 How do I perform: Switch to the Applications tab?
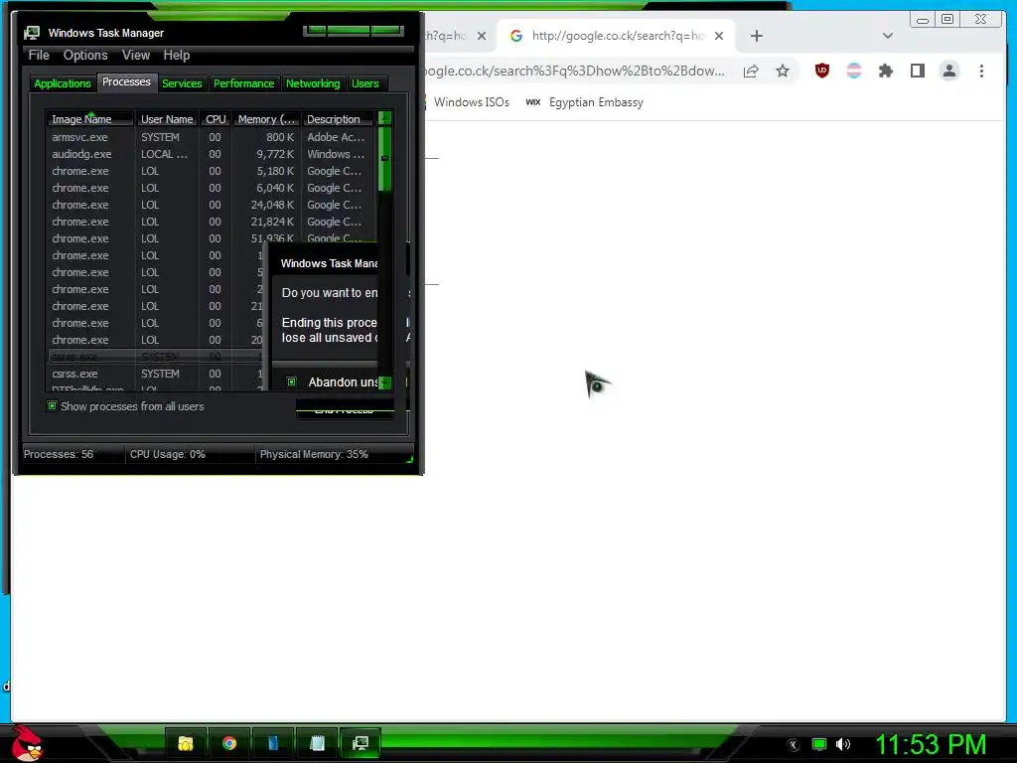coord(63,83)
